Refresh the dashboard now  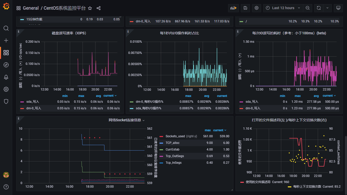[319, 8]
